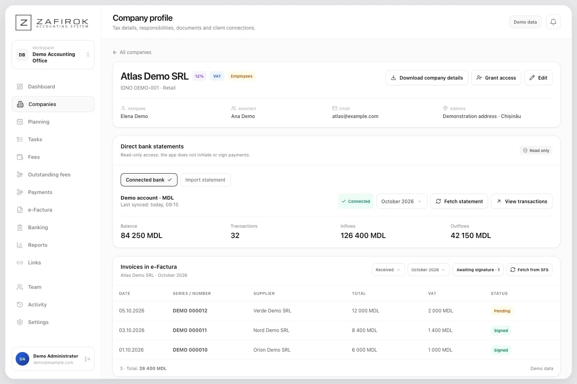Click the Zafirok logo
The width and height of the screenshot is (577, 384).
tap(52, 22)
